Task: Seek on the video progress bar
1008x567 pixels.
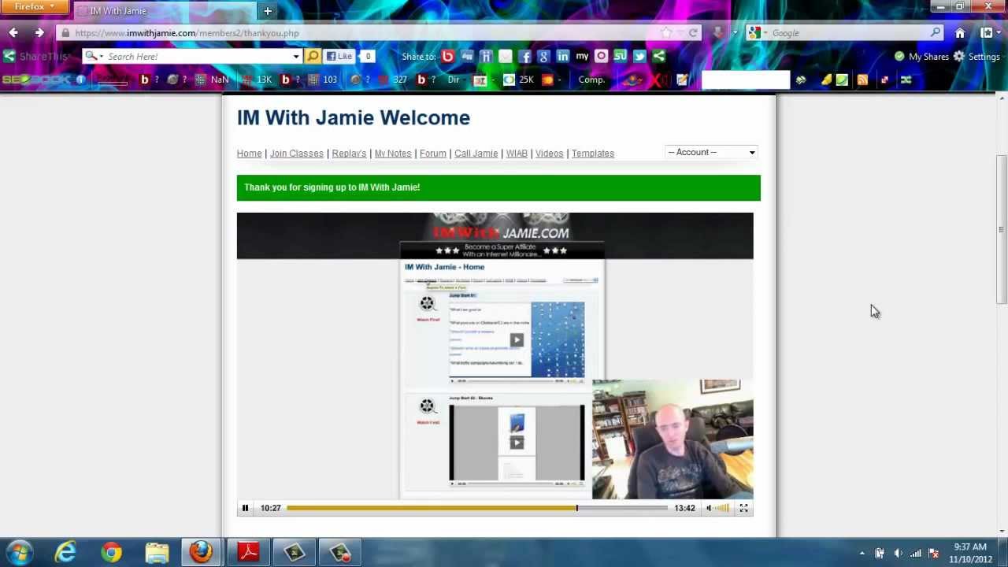Action: [x=476, y=509]
